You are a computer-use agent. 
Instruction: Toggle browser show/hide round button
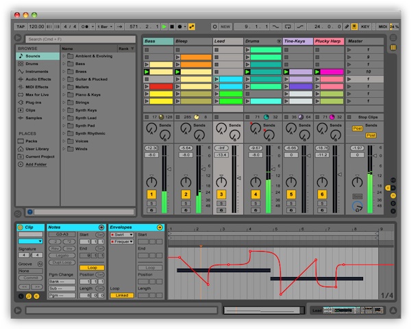18,38
